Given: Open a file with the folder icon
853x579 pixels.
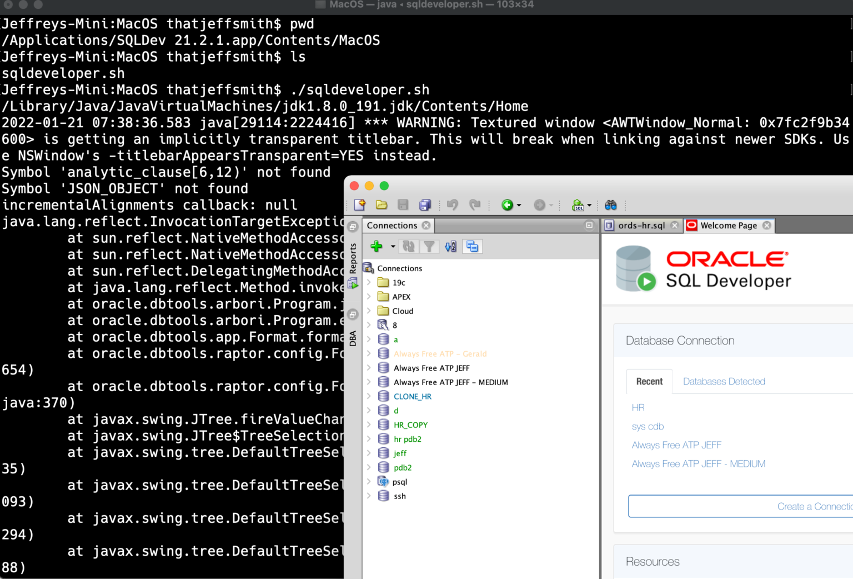Looking at the screenshot, I should click(x=382, y=205).
